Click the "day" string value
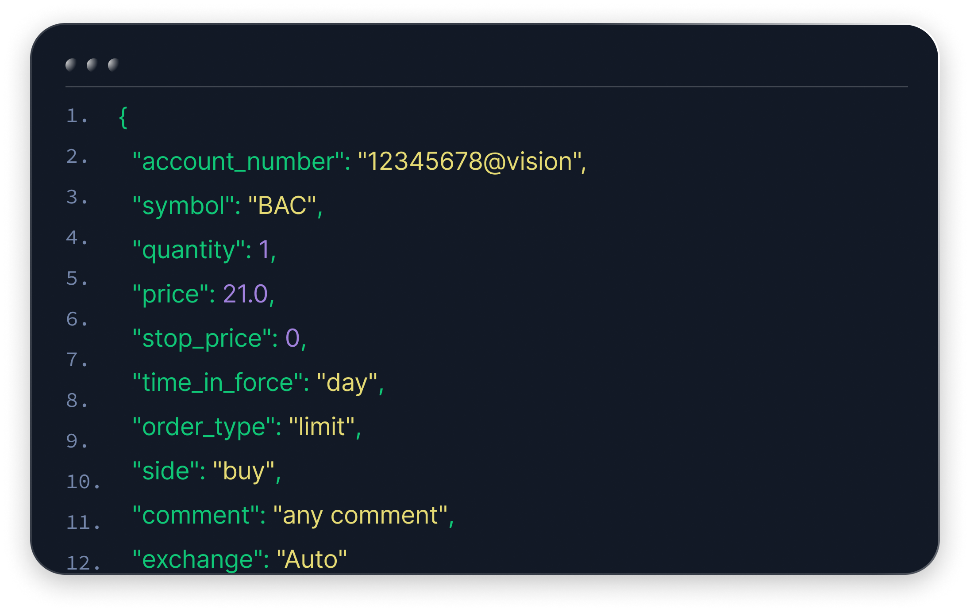Viewport: 970px width, 612px height. point(347,383)
